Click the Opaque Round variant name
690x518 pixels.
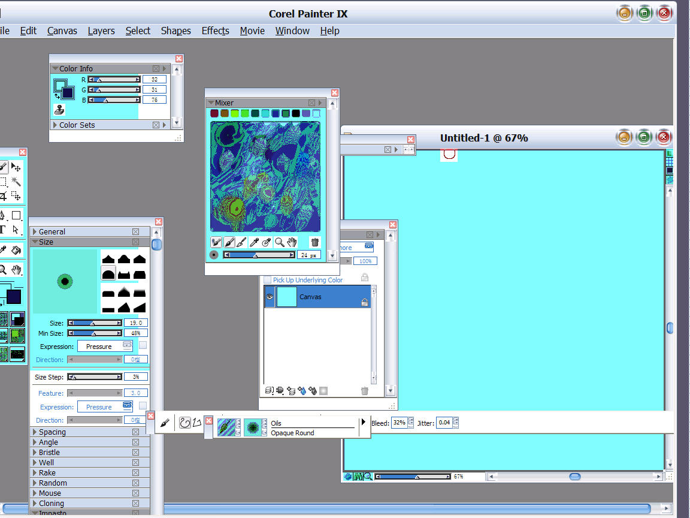pos(293,433)
